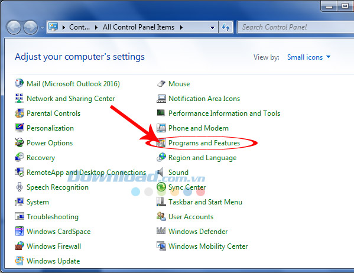Open the Programs and Features link
The width and height of the screenshot is (354, 273).
(x=204, y=143)
